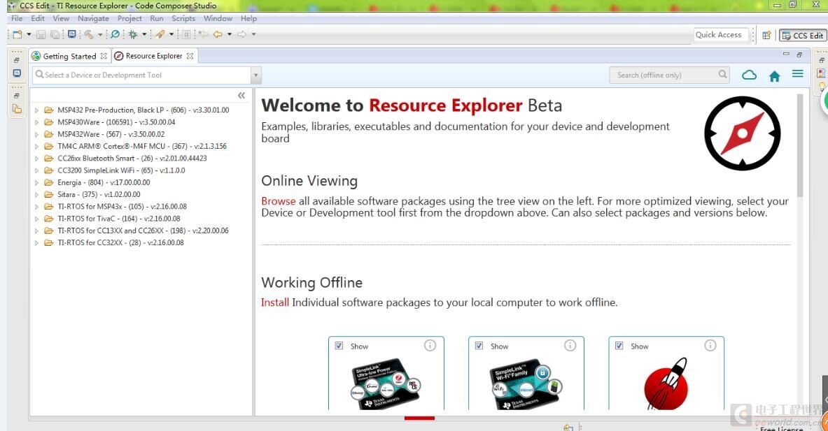Open the device selection dropdown arrow

[255, 75]
